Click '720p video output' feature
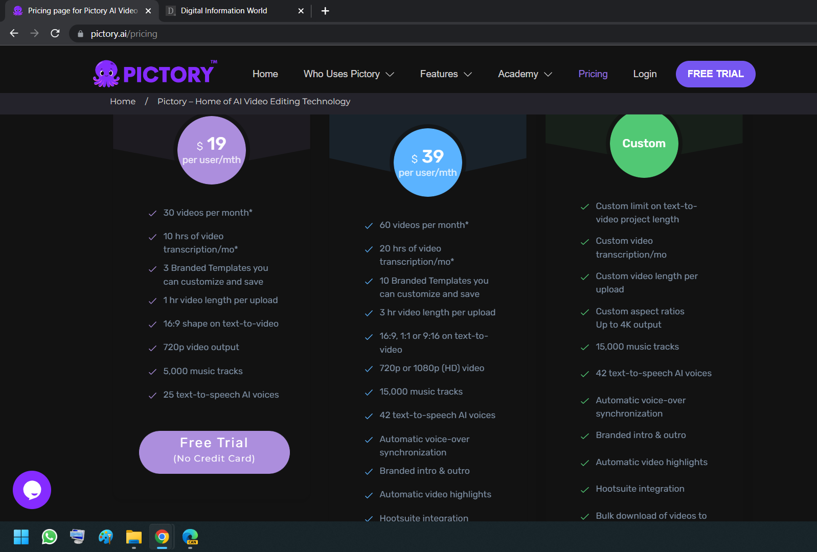The height and width of the screenshot is (552, 817). tap(201, 347)
